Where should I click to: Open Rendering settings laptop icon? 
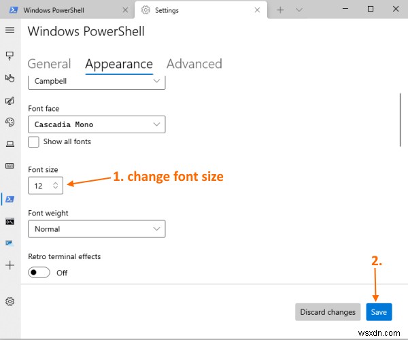click(10, 144)
